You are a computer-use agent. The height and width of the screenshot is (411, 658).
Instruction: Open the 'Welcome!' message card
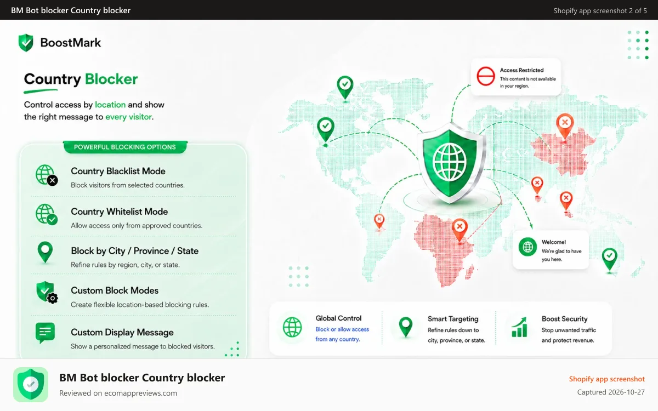pos(551,249)
